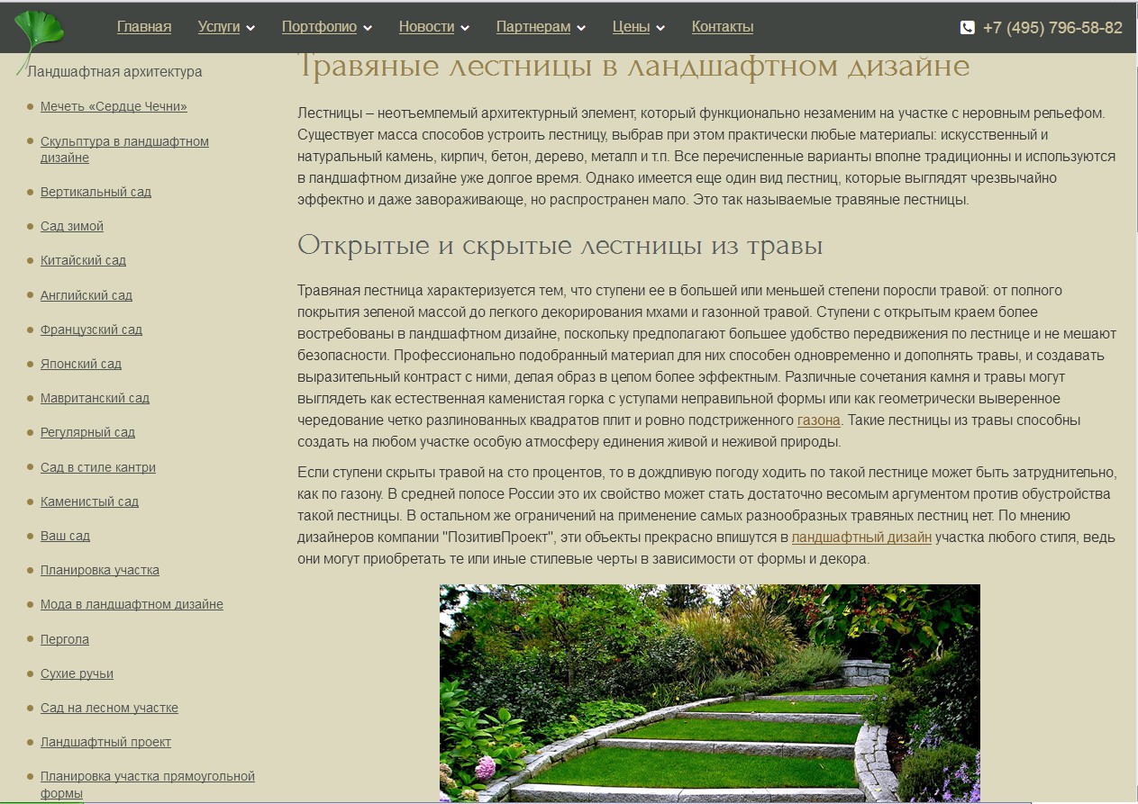Viewport: 1138px width, 804px height.
Task: Open the Сухие ручьи link
Action: tap(77, 673)
